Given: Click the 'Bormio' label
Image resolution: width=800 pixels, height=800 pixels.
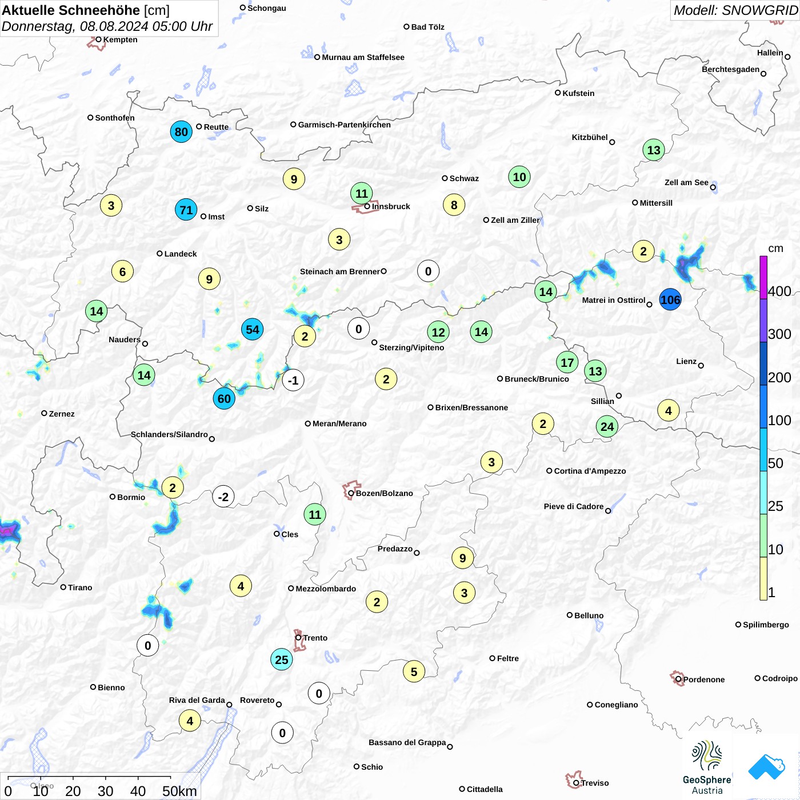Looking at the screenshot, I should (x=131, y=497).
